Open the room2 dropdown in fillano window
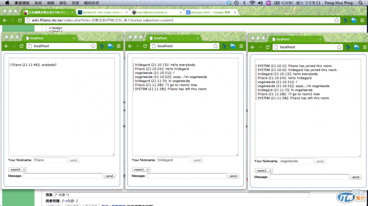 click(x=17, y=169)
